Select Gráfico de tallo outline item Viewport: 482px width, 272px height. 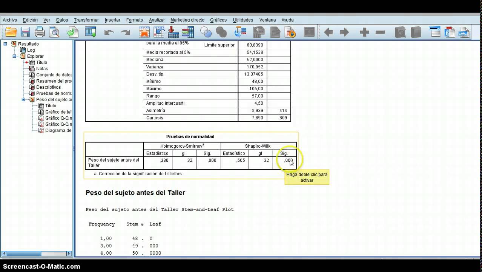58,112
